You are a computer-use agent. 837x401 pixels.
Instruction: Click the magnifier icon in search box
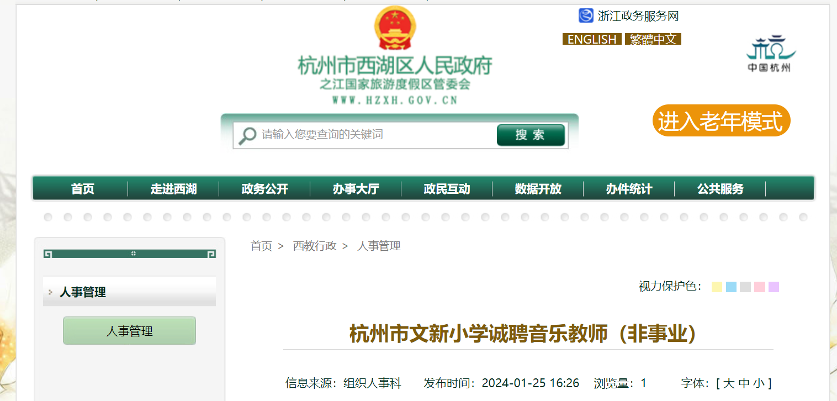coord(247,135)
